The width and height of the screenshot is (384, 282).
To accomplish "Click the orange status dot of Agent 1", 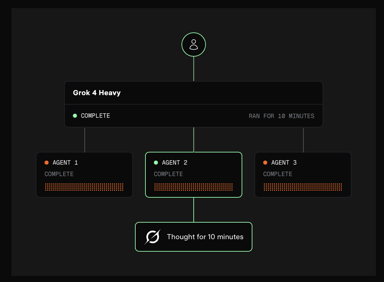I will tap(47, 163).
